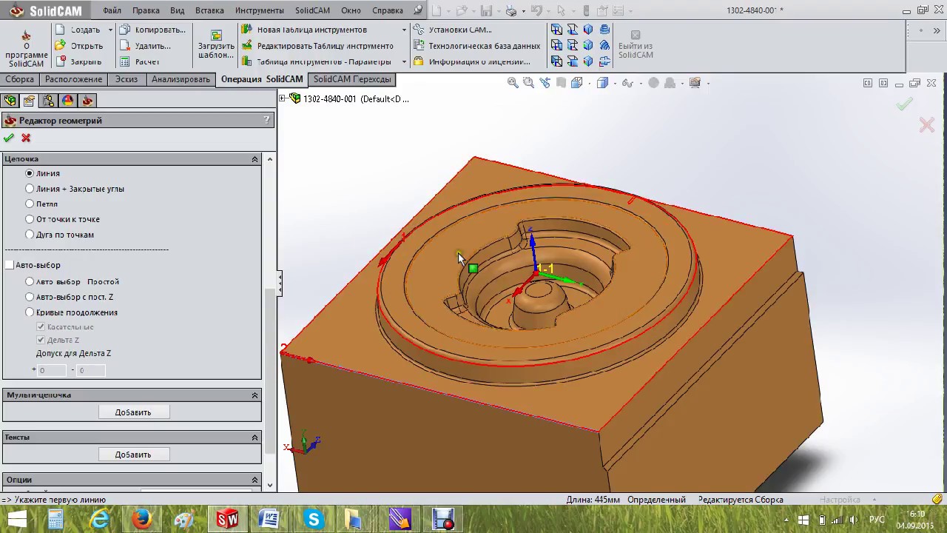Viewport: 947px width, 533px height.
Task: Accept geometry with green checkmark in panel
Action: coord(9,138)
